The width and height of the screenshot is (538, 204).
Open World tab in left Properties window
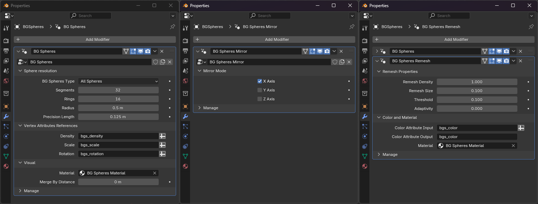(x=6, y=80)
